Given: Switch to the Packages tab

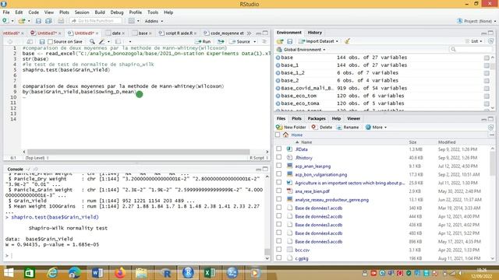Looking at the screenshot, I should click(x=317, y=118).
